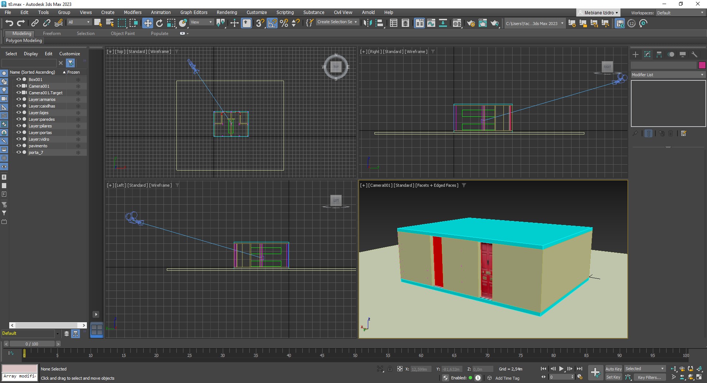Open the Utilities wrench panel
Viewport: 707px width, 383px height.
point(694,55)
